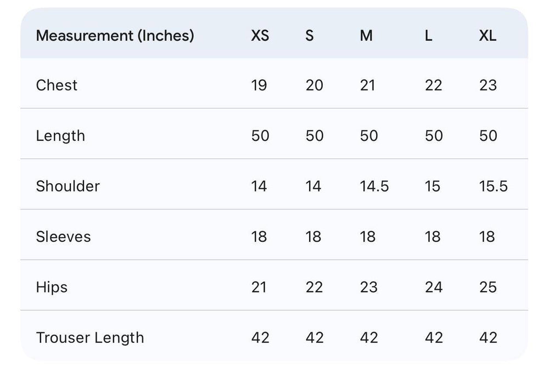The height and width of the screenshot is (378, 549).
Task: Click the Trouser Length row label
Action: point(90,338)
